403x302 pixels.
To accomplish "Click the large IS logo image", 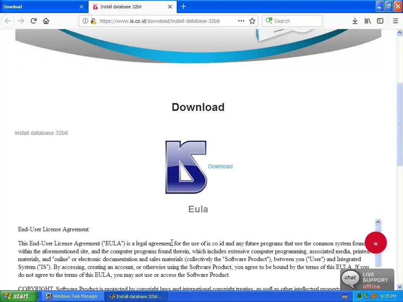I will [x=186, y=167].
